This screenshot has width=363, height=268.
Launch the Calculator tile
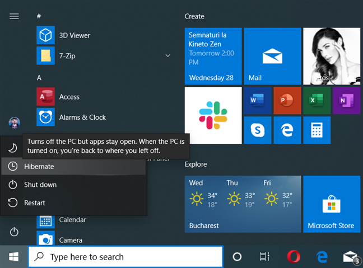point(317,130)
